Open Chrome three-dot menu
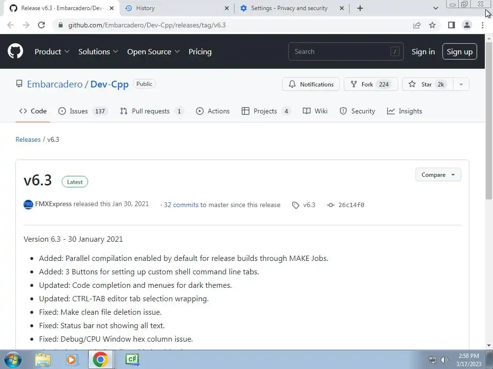 482,25
